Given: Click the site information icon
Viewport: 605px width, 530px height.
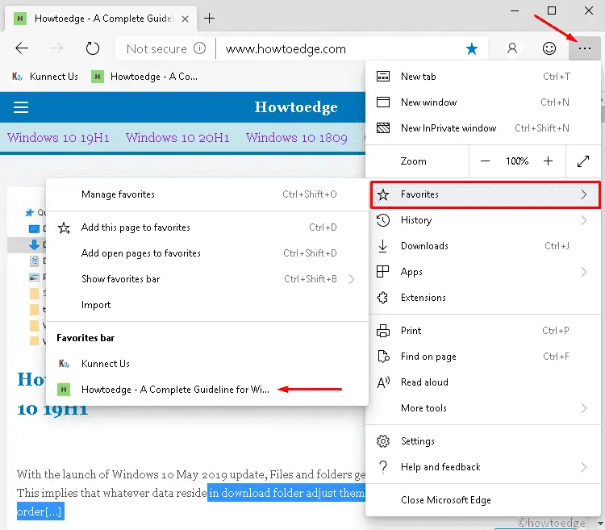Looking at the screenshot, I should (x=199, y=48).
